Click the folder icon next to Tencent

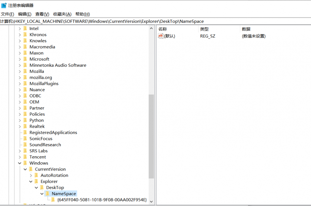[25, 157]
